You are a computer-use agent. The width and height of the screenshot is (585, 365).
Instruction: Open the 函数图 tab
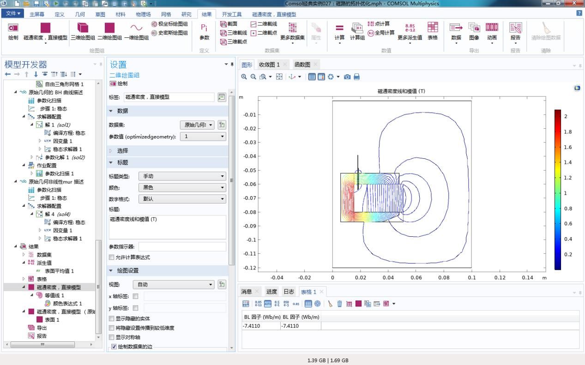pyautogui.click(x=302, y=64)
